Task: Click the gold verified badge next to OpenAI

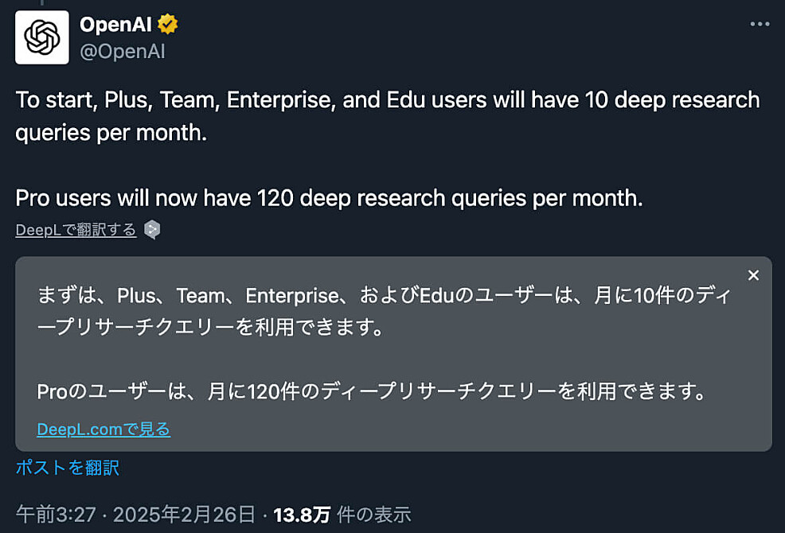Action: pos(168,24)
